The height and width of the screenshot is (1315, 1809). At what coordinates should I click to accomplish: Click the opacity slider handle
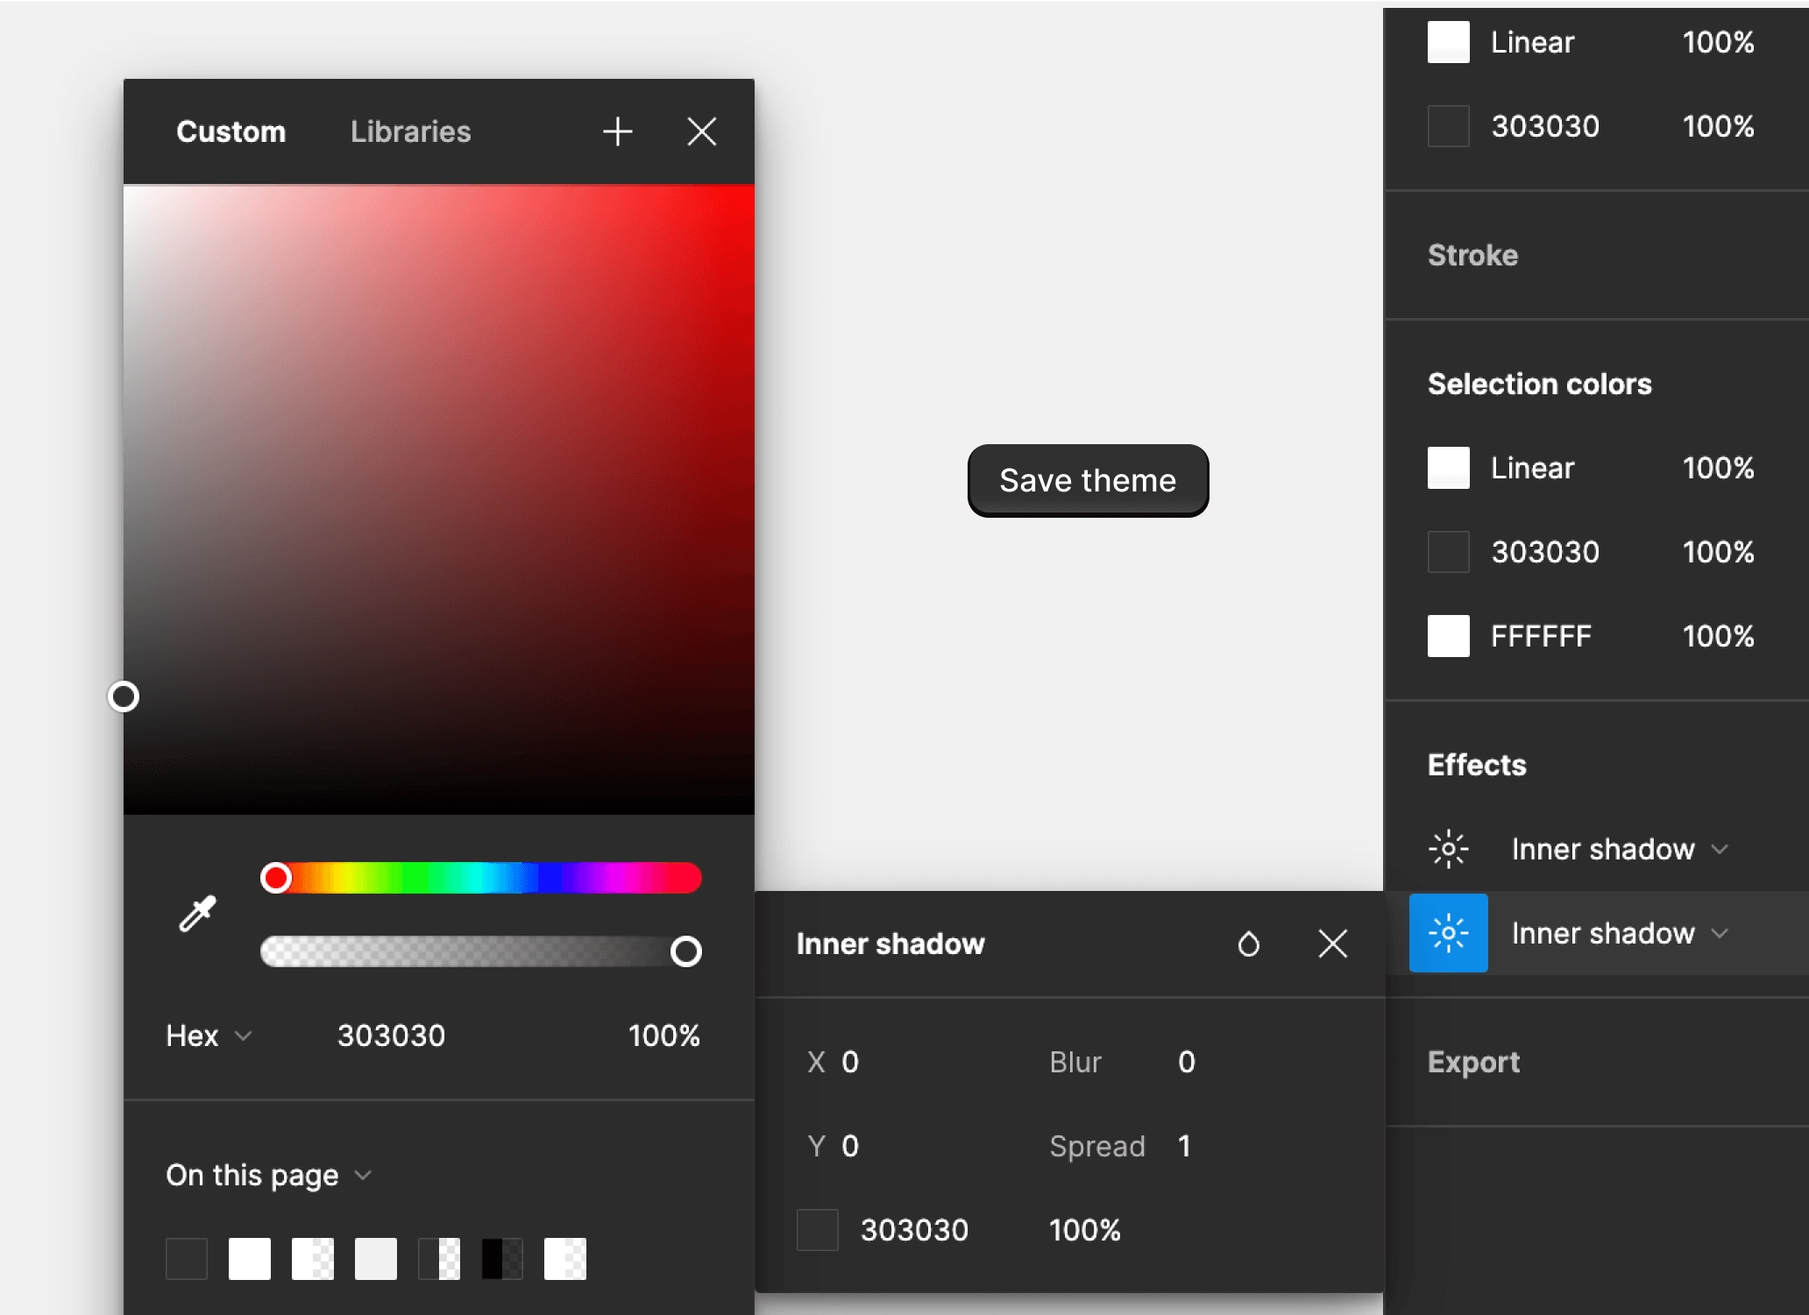click(x=685, y=951)
